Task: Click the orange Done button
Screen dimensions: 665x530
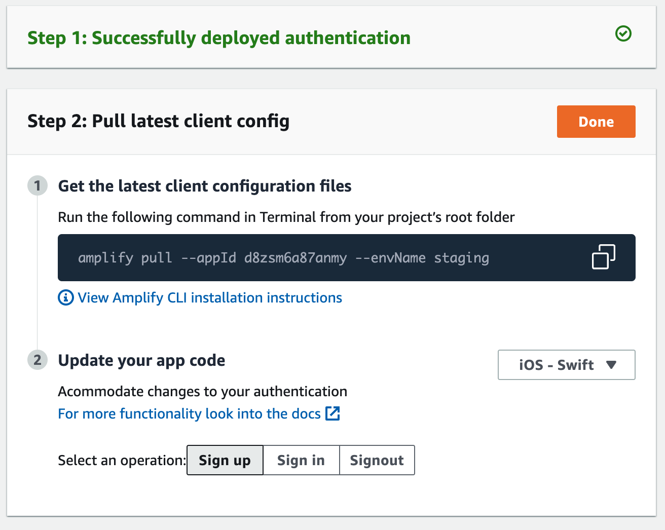Action: (596, 122)
